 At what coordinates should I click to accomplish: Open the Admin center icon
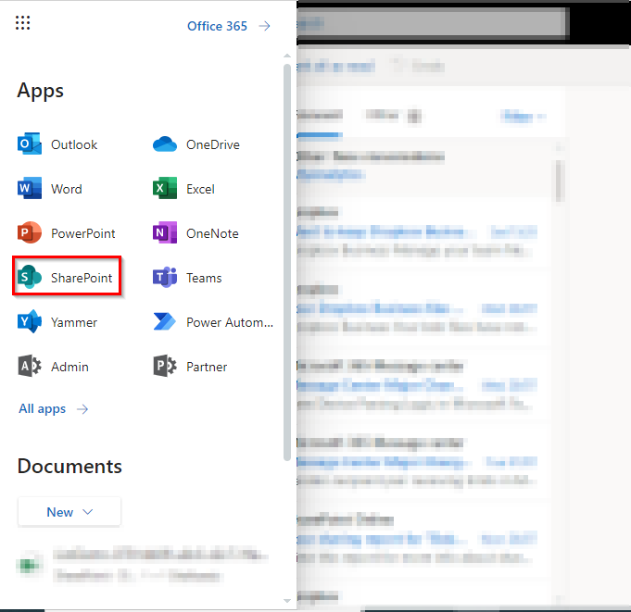30,366
